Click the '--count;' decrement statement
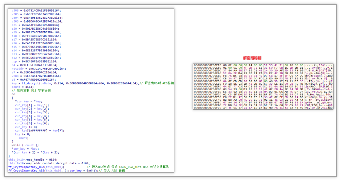Image resolution: width=341 pixels, height=181 pixels. (21, 138)
